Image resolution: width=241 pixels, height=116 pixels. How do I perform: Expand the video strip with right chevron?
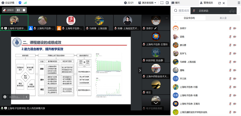pos(140,70)
